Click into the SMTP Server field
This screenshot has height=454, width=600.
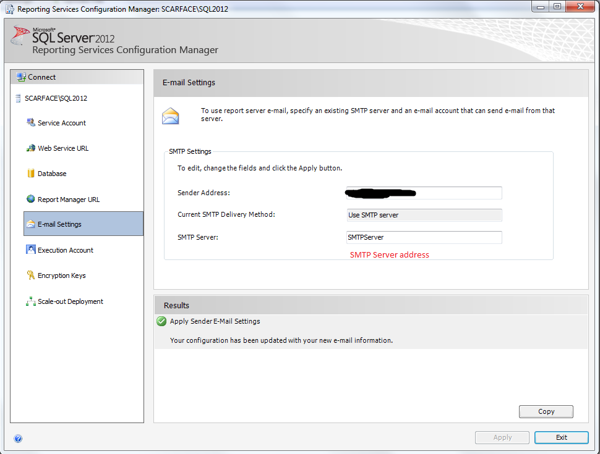point(424,237)
